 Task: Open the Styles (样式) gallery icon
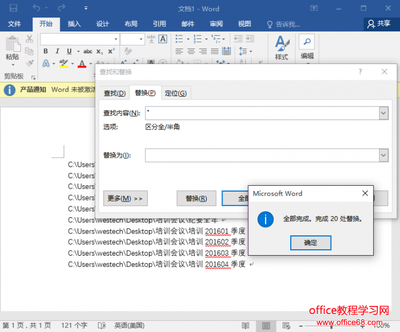(x=282, y=45)
